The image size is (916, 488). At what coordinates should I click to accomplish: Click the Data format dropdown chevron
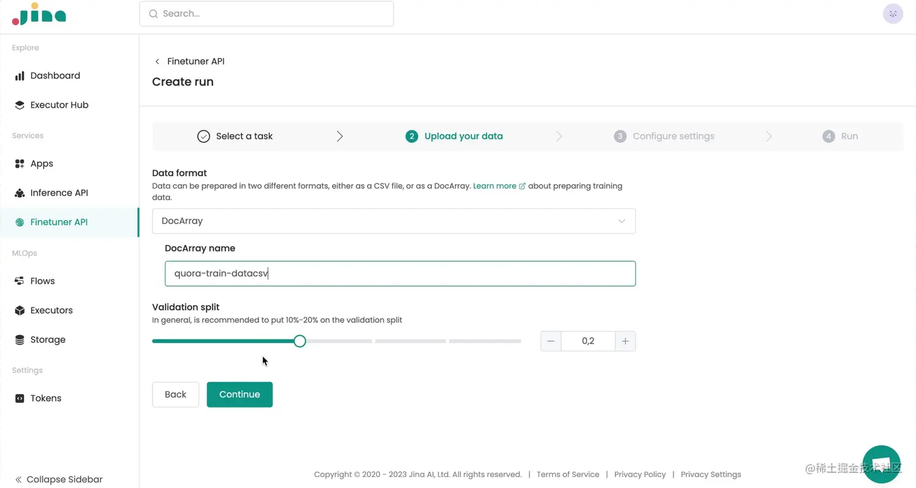(622, 221)
